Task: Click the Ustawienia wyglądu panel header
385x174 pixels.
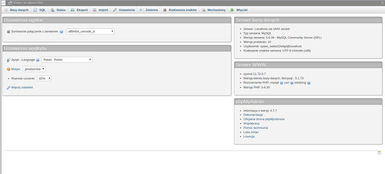Action: coord(117,49)
